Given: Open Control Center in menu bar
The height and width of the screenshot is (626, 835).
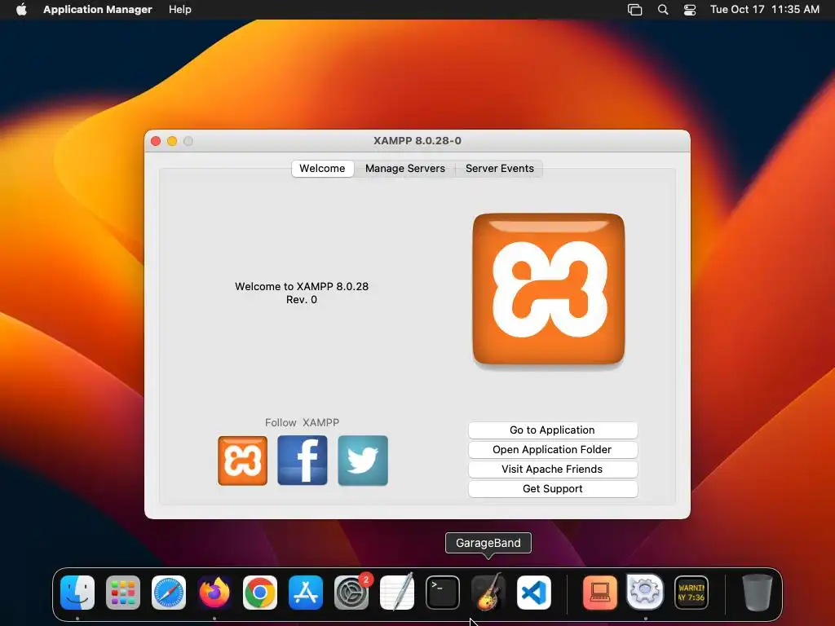Looking at the screenshot, I should click(690, 10).
